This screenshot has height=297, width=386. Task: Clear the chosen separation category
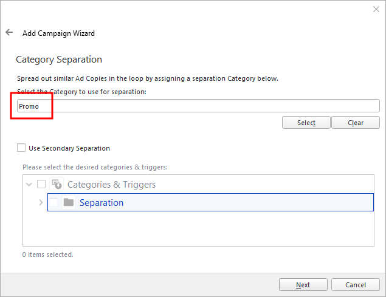(356, 123)
